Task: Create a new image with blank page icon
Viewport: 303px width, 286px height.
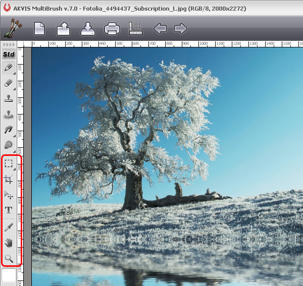Action: 39,29
